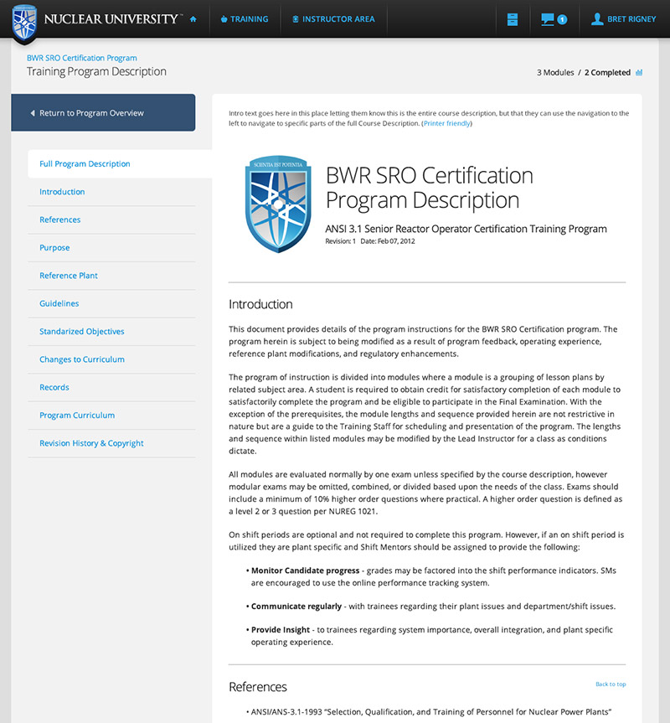Click the Monitor Candidate progress bullet
The width and height of the screenshot is (670, 723).
pos(433,577)
